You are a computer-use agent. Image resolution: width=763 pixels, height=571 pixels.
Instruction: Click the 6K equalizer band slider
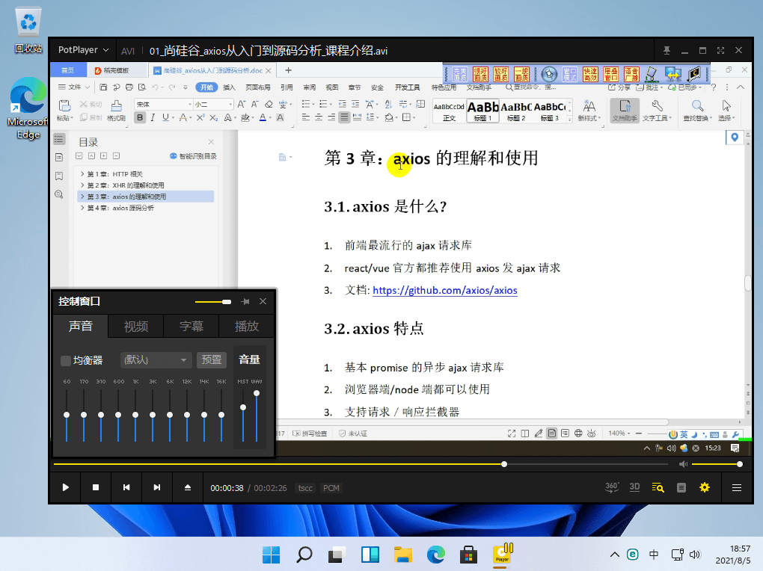point(170,415)
